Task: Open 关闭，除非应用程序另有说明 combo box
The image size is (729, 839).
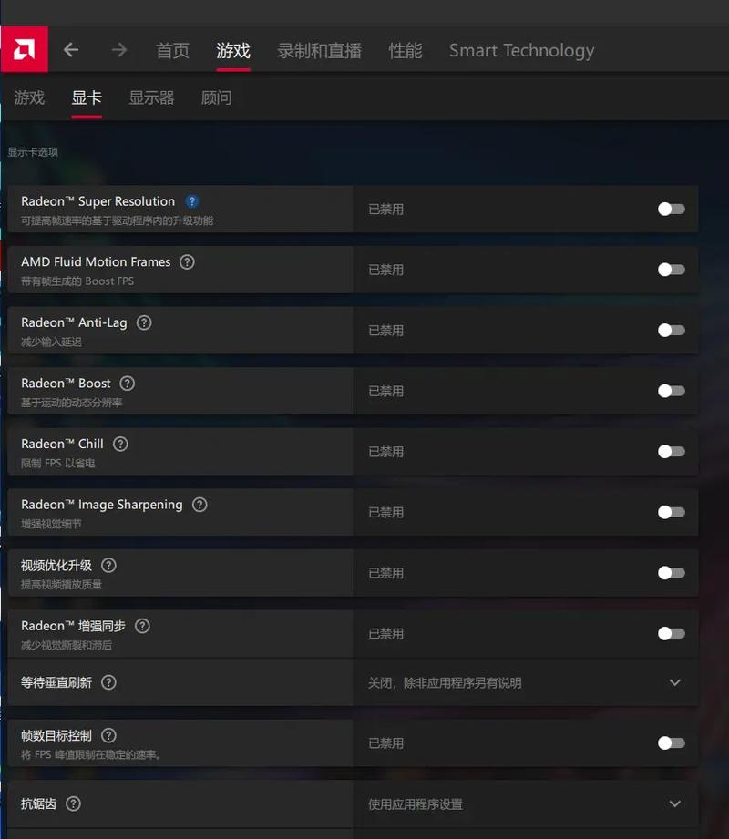Action: tap(526, 682)
